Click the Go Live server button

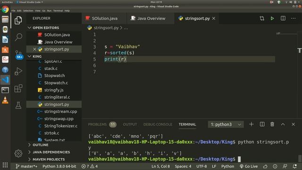click(x=249, y=166)
